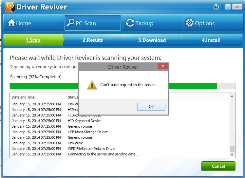Switch to the 3.Download step
Image resolution: width=245 pixels, height=178 pixels.
coord(152,40)
